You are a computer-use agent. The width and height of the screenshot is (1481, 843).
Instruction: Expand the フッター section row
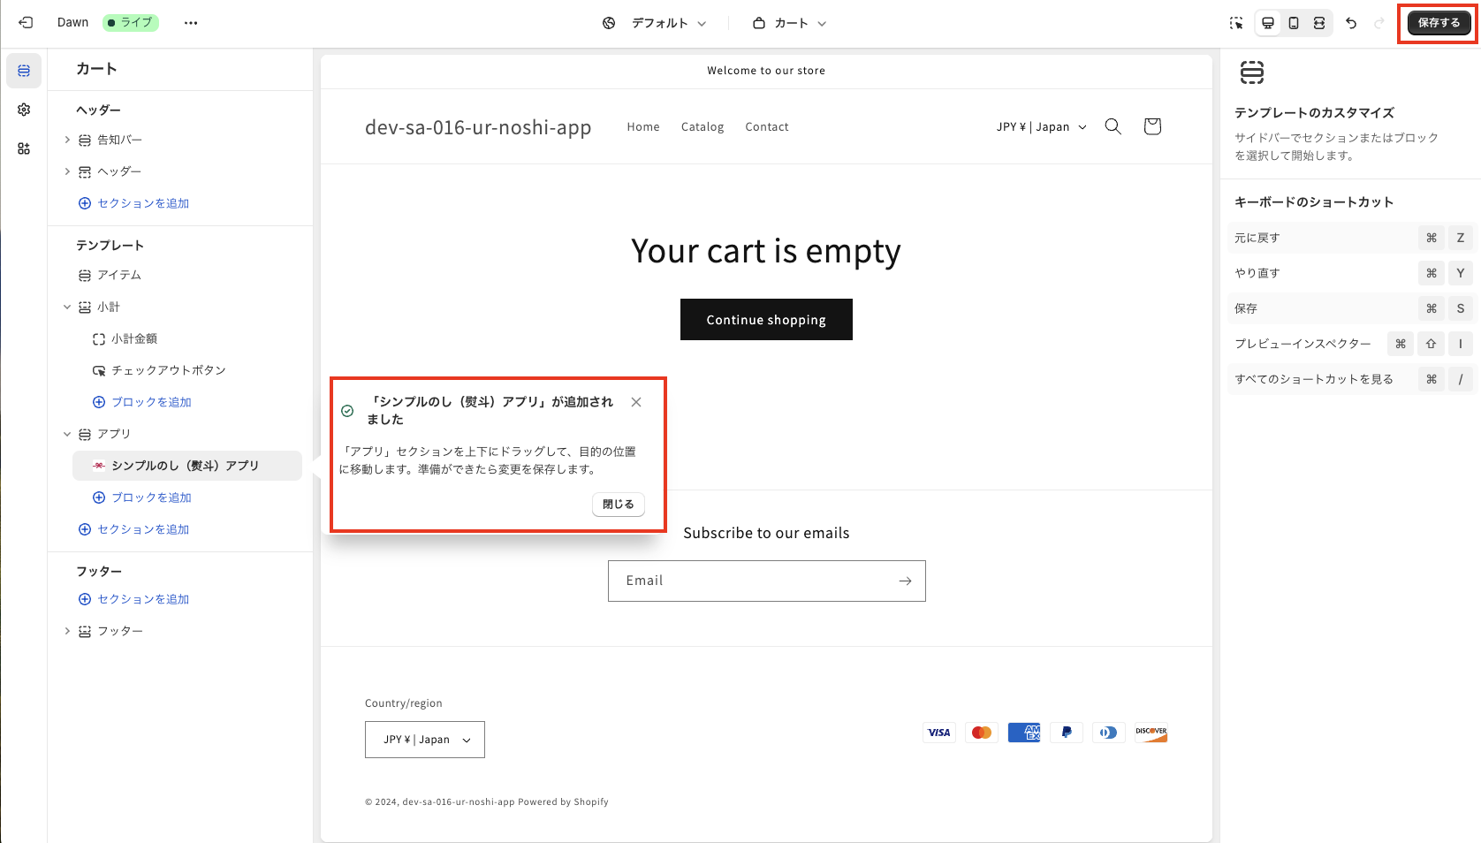pos(67,631)
